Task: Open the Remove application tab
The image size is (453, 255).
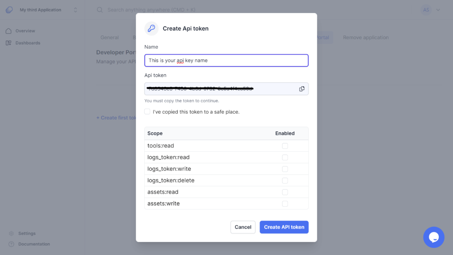Action: (366, 38)
